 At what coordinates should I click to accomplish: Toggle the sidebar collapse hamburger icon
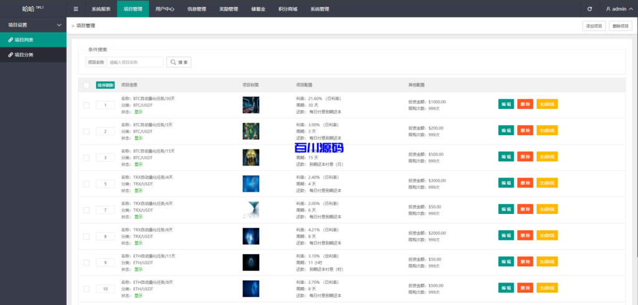(75, 9)
